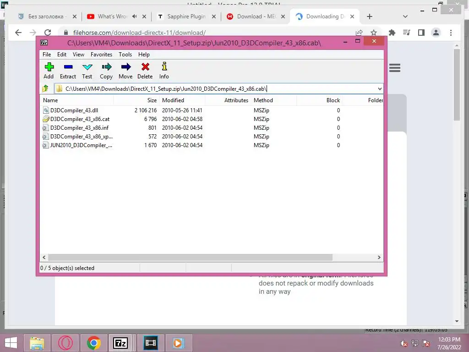Switch to the Download - MEGA tab
The width and height of the screenshot is (469, 352).
pyautogui.click(x=256, y=16)
